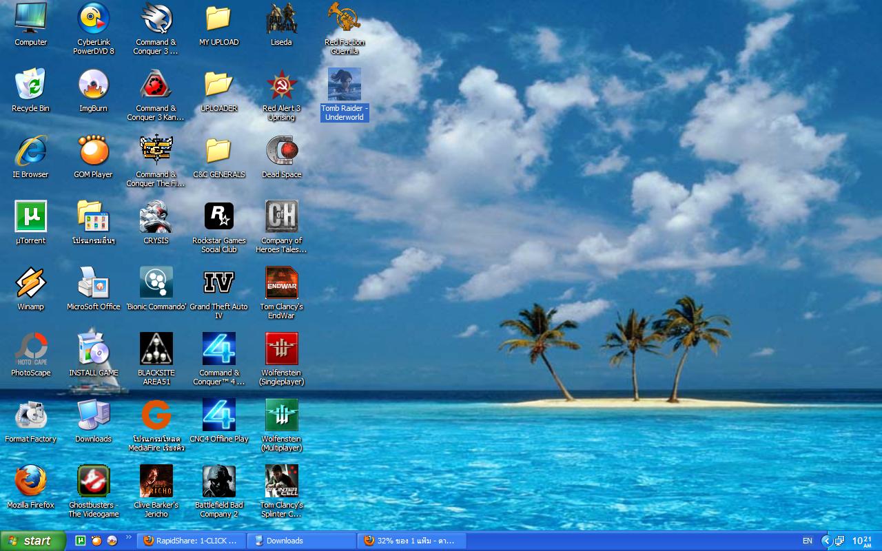Click the Rockstar Games Social Club icon
Image resolution: width=882 pixels, height=551 pixels.
pos(219,217)
